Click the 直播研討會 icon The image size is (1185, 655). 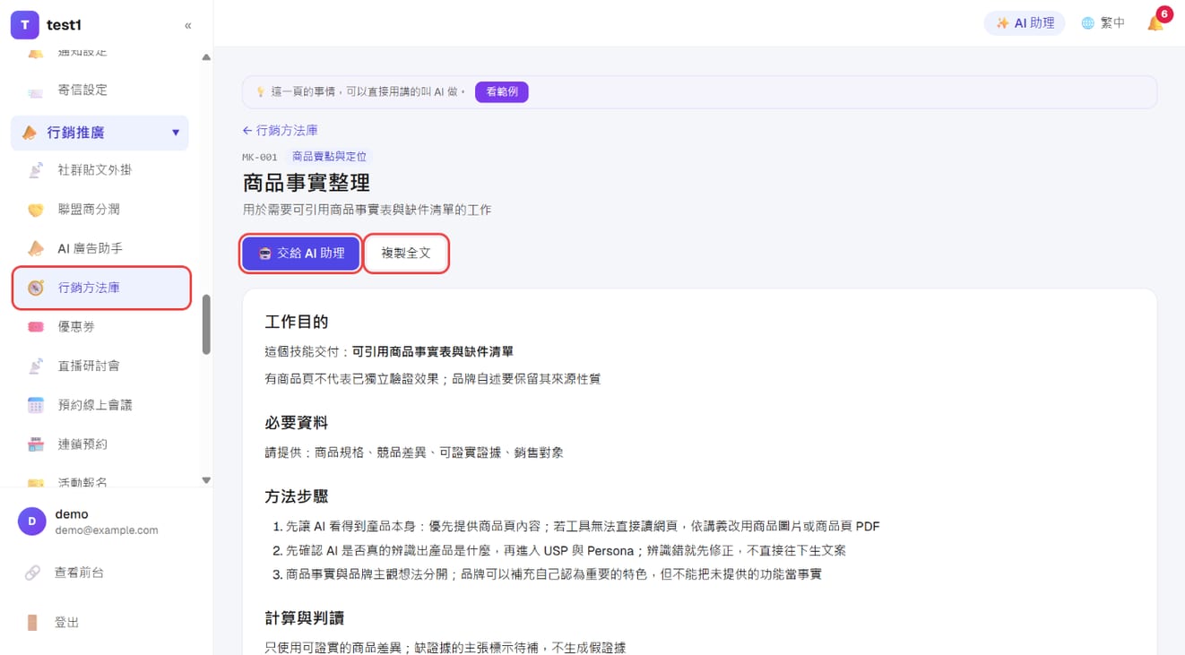(x=35, y=366)
